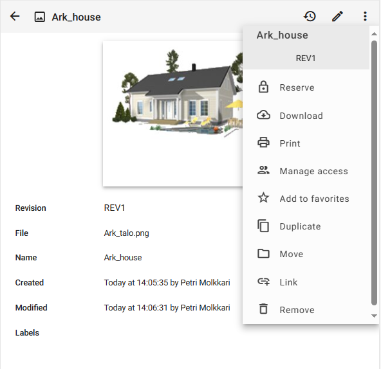Click the house image thumbnail preview

coord(172,114)
